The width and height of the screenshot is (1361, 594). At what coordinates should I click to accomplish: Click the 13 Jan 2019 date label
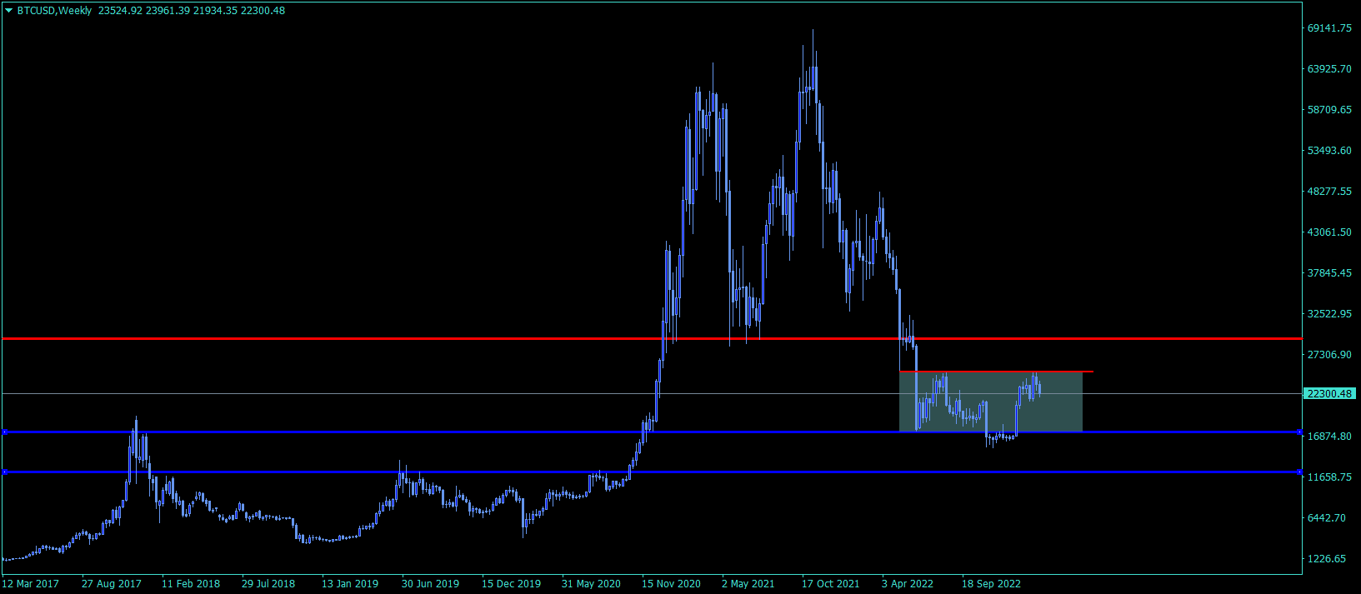point(350,584)
